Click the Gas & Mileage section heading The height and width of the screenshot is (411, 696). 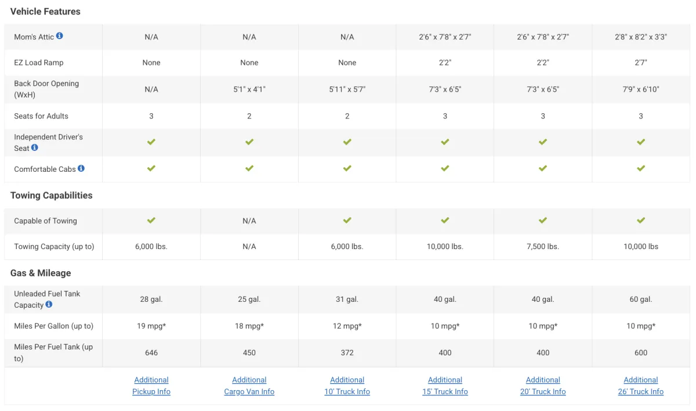pos(41,273)
